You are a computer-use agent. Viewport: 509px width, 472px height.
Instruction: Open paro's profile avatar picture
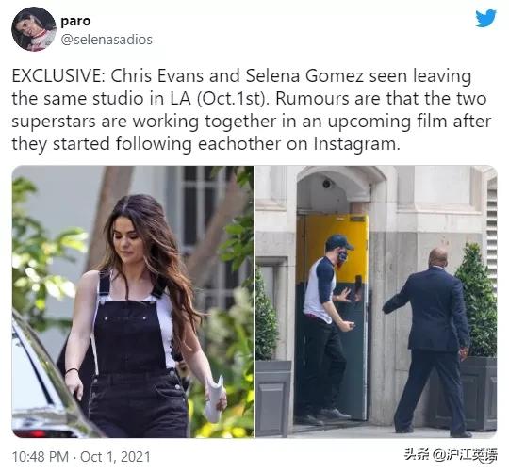[x=34, y=29]
